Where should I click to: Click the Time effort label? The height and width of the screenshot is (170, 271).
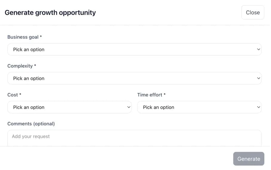tap(150, 95)
